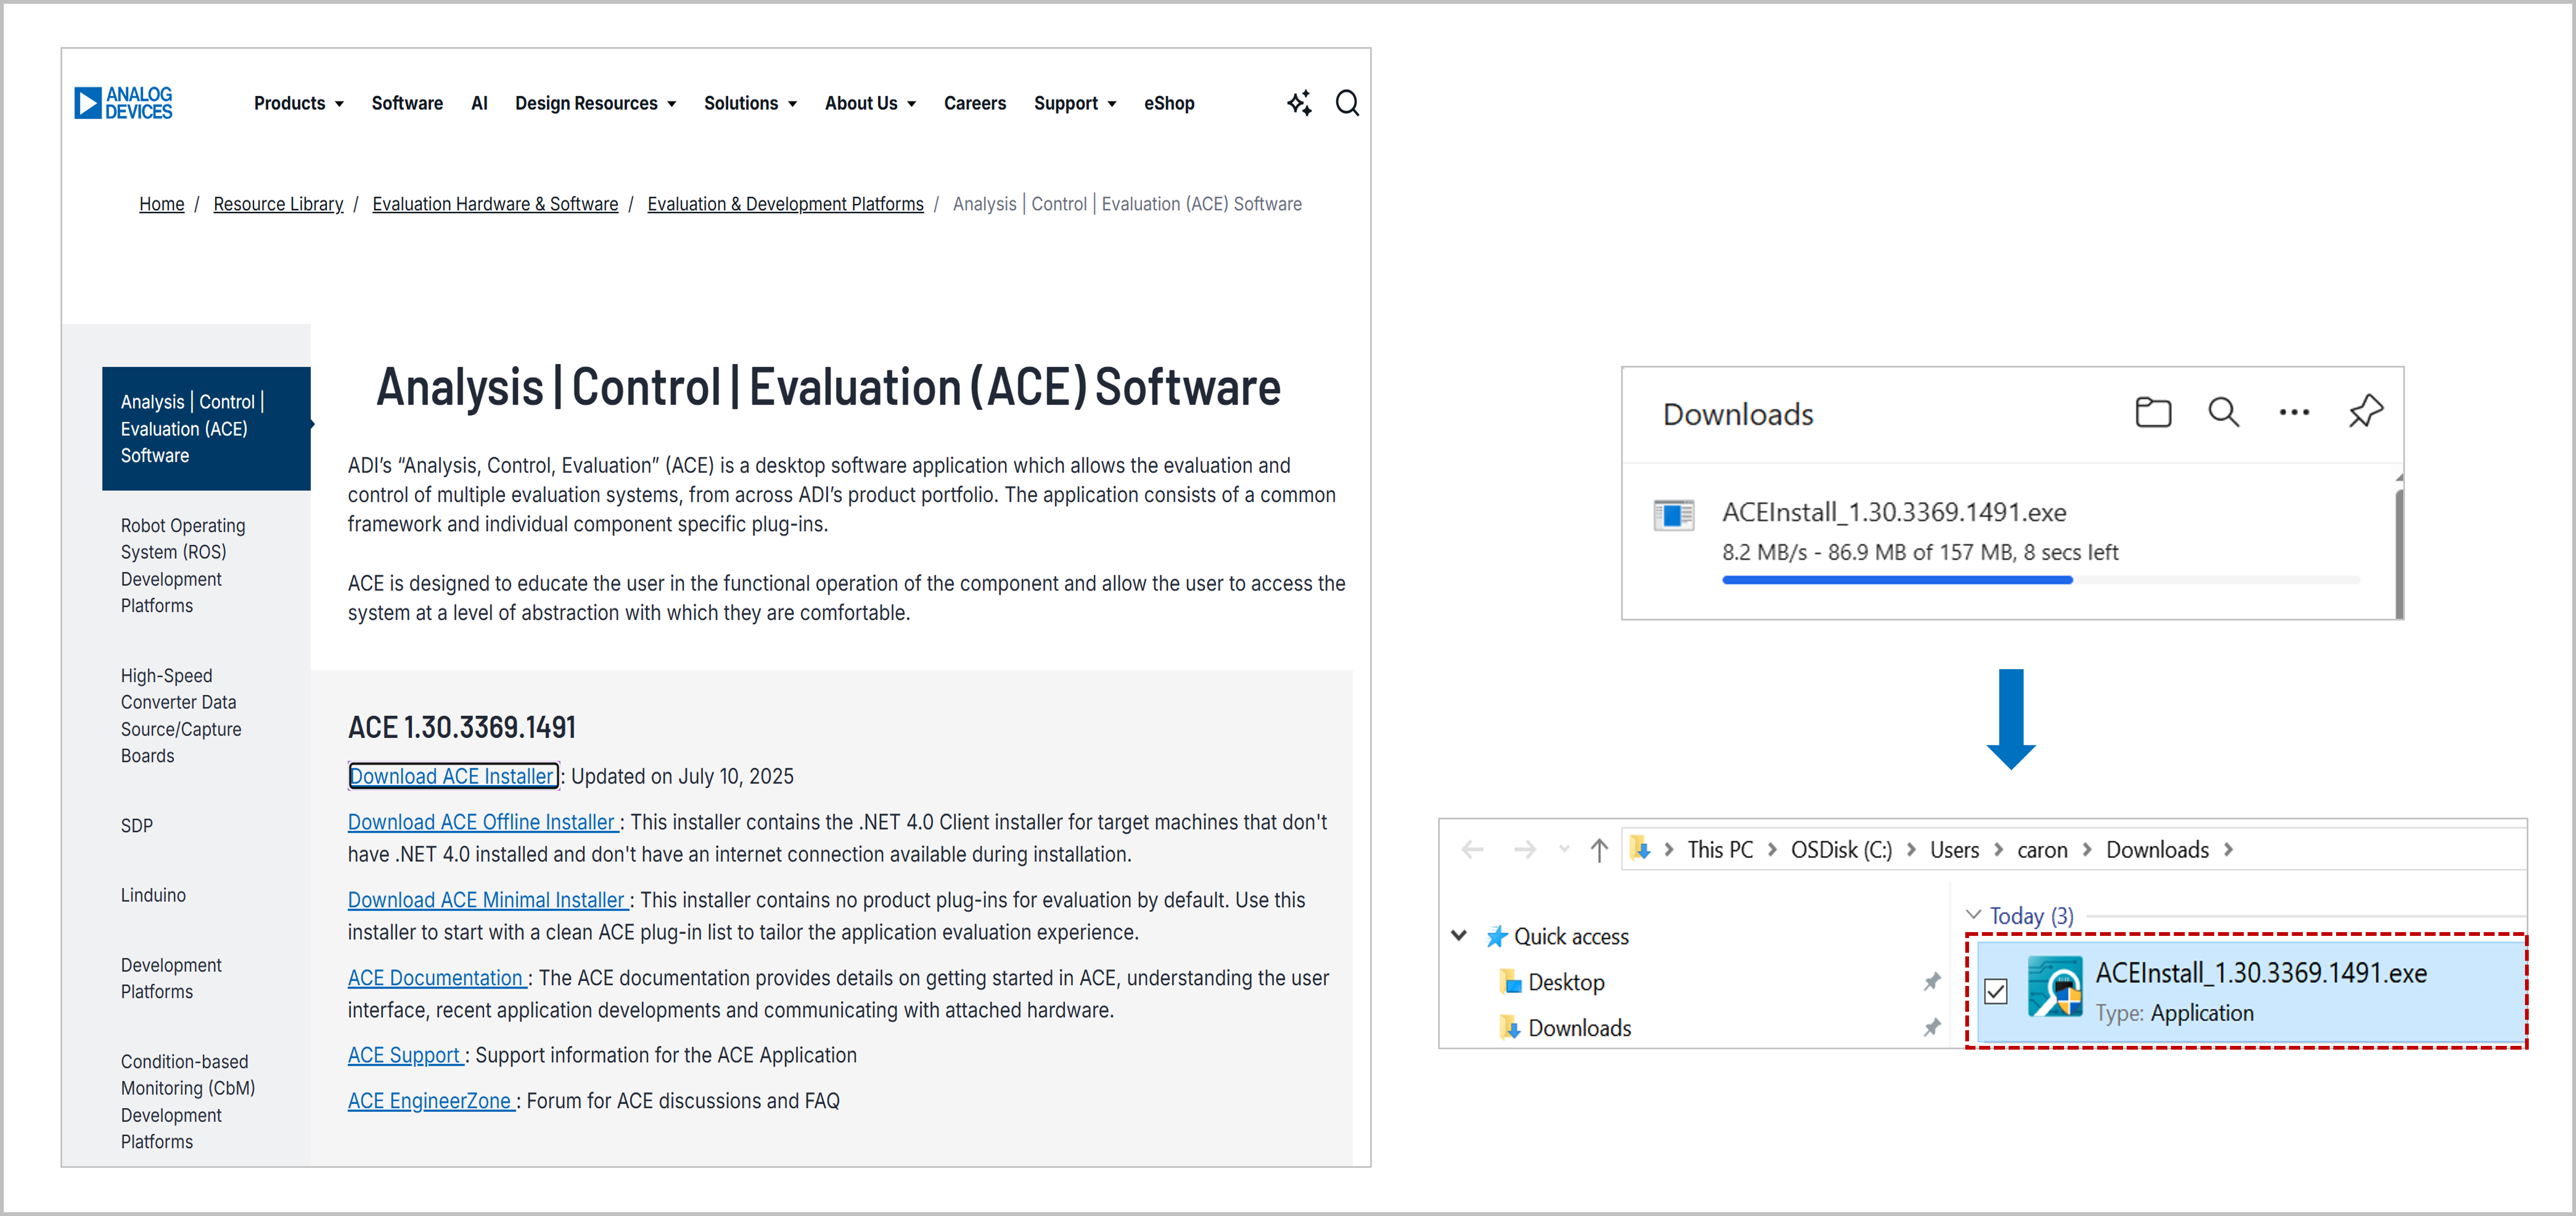Open the ACE Documentation link

click(437, 978)
